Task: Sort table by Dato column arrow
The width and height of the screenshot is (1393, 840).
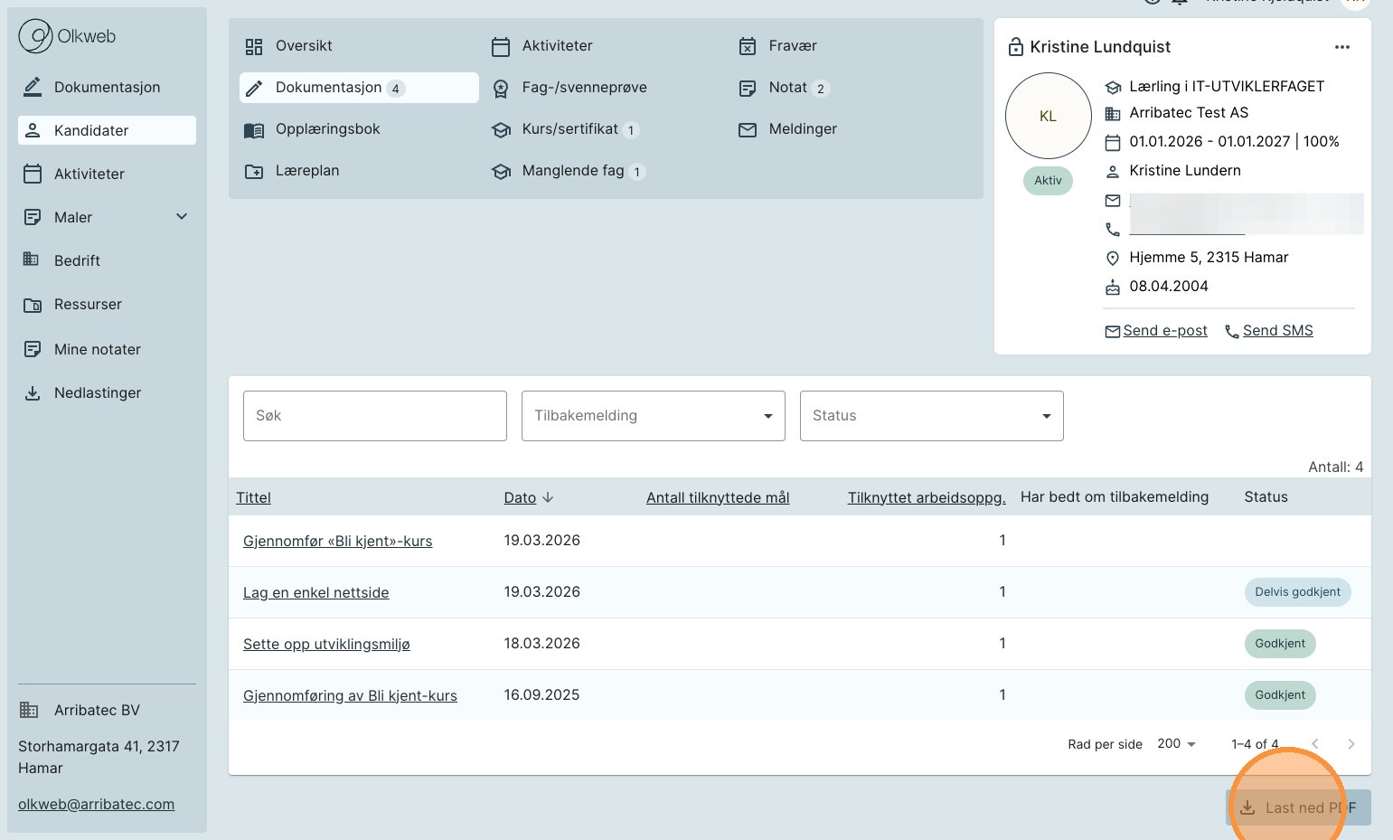Action: pyautogui.click(x=548, y=497)
